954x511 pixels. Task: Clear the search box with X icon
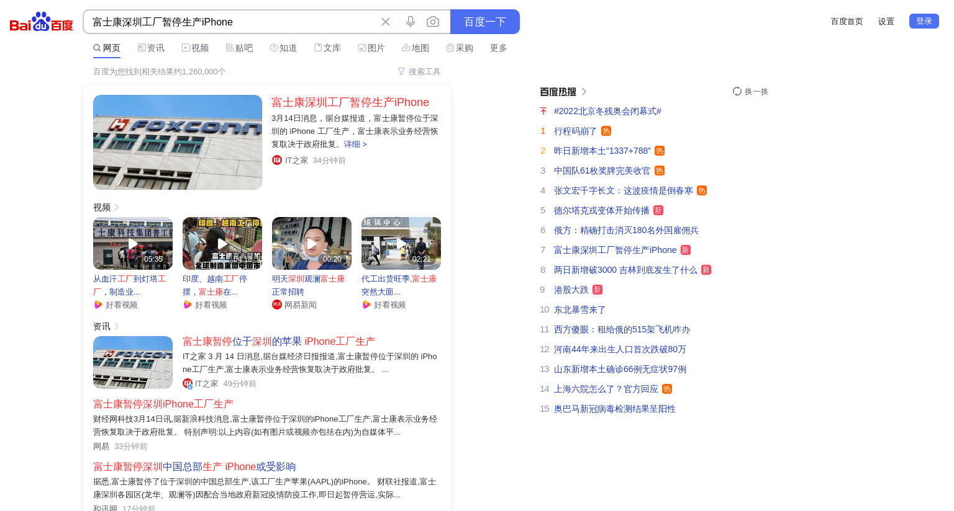(x=386, y=22)
